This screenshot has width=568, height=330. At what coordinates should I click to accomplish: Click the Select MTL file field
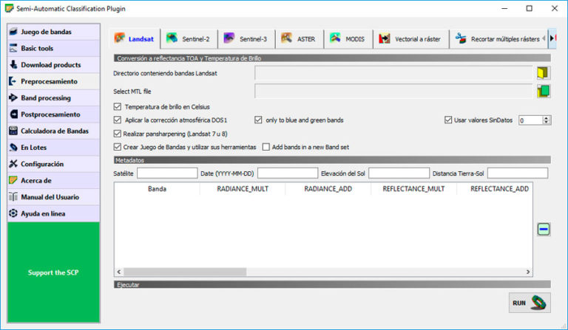393,91
